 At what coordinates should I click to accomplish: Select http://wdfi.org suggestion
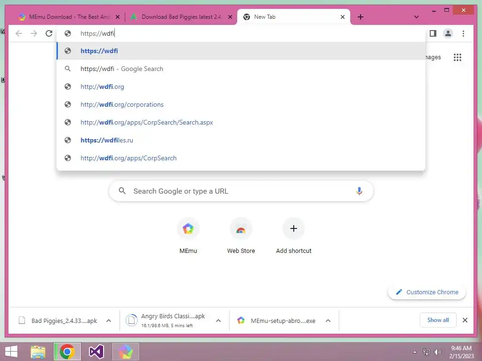coord(241,86)
